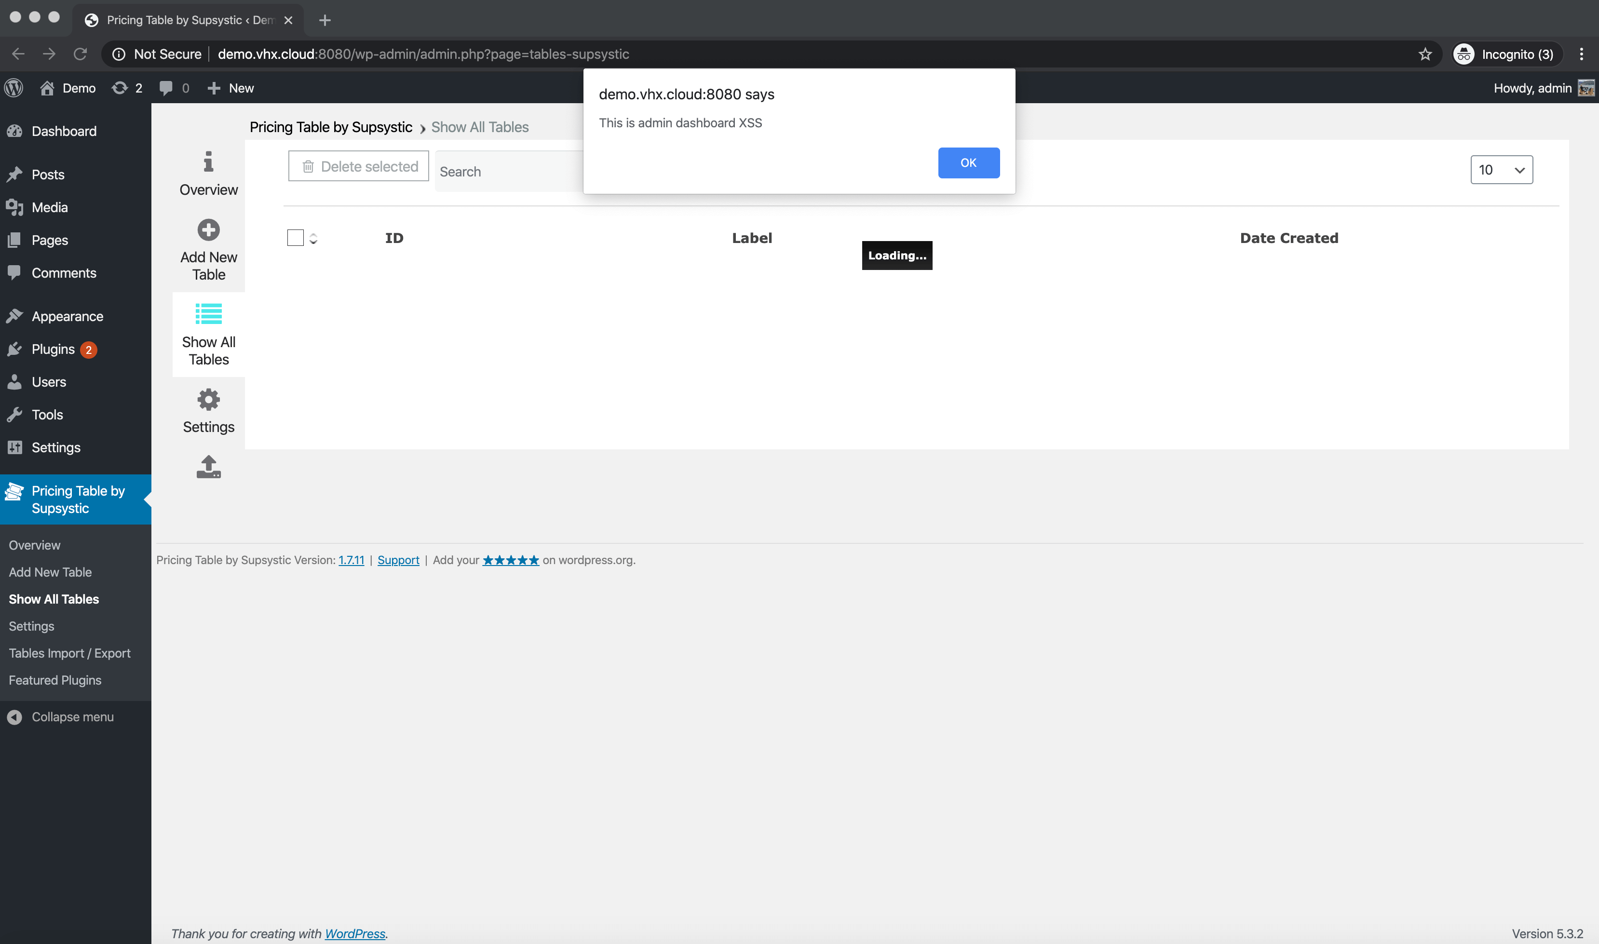Click the sort arrows beside checkbox
1599x944 pixels.
point(313,239)
